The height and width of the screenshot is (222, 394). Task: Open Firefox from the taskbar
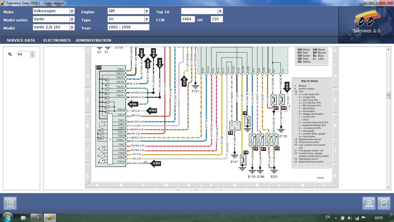pyautogui.click(x=36, y=217)
